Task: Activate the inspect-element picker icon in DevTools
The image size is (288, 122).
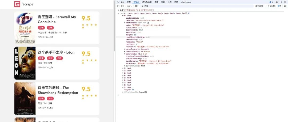Action: [118, 2]
